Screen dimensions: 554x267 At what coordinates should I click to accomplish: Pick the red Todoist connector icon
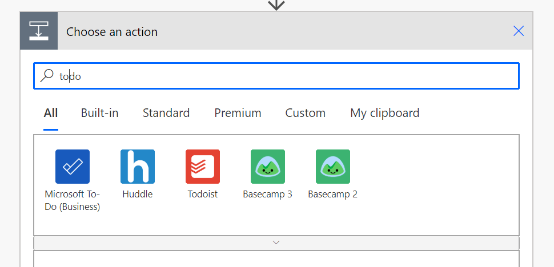203,167
